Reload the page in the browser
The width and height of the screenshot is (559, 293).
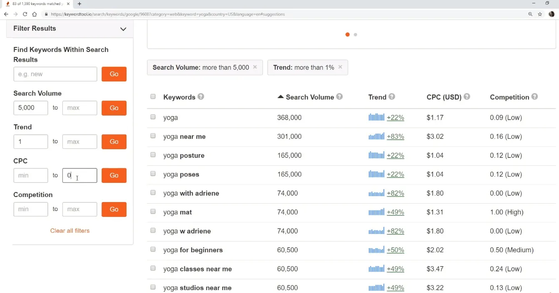[x=25, y=14]
